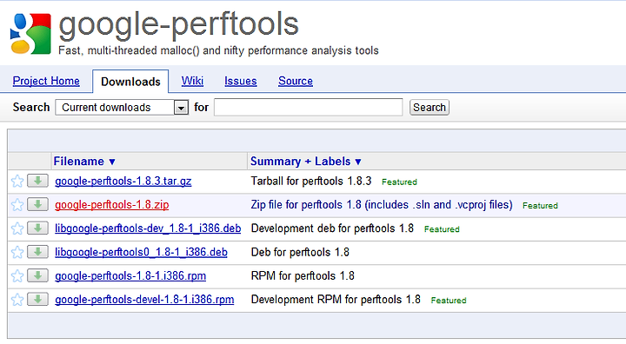Star the google-perftools-1.8.3.tar.gz download
The height and width of the screenshot is (344, 626).
click(17, 182)
